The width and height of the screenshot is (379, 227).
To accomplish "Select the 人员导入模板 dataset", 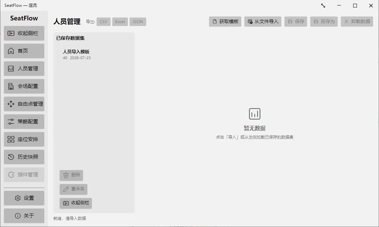I will [94, 54].
